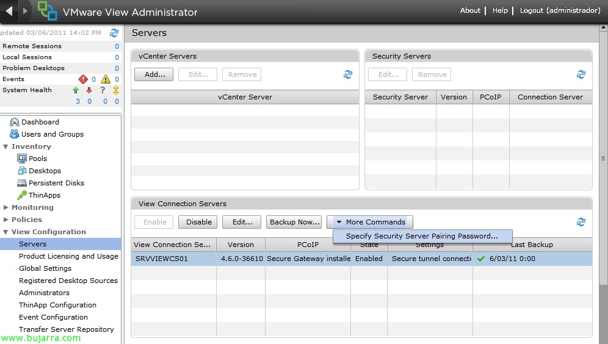Click the Dashboard gauge icon
This screenshot has width=608, height=344.
click(15, 122)
